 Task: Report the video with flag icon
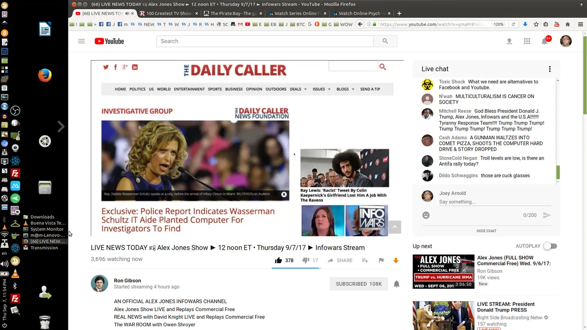pos(381,260)
